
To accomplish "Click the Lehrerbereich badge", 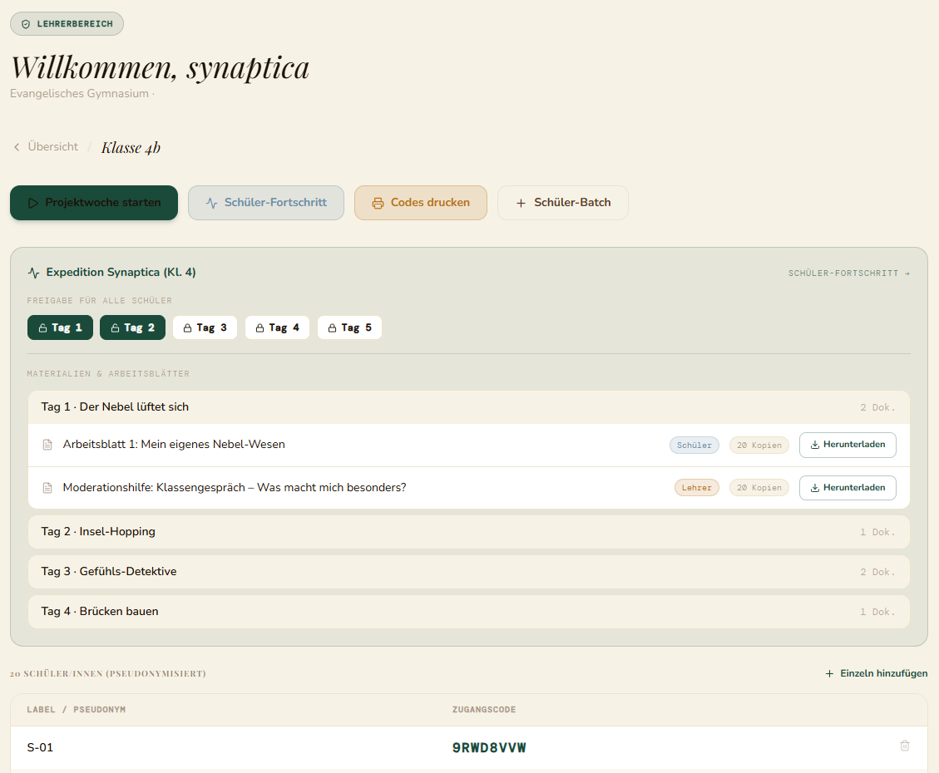I will 67,24.
